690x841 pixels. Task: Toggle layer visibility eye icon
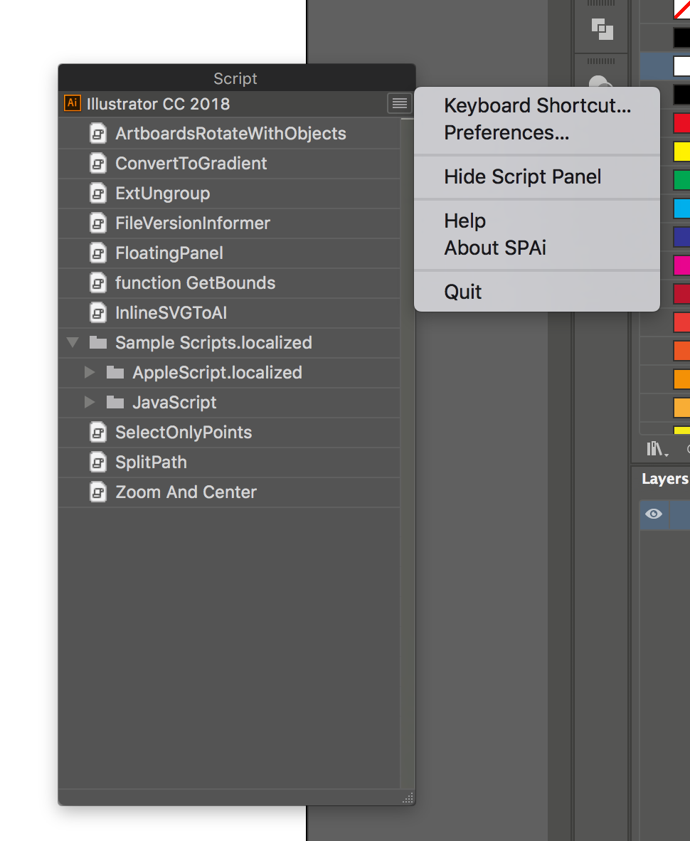click(x=654, y=514)
